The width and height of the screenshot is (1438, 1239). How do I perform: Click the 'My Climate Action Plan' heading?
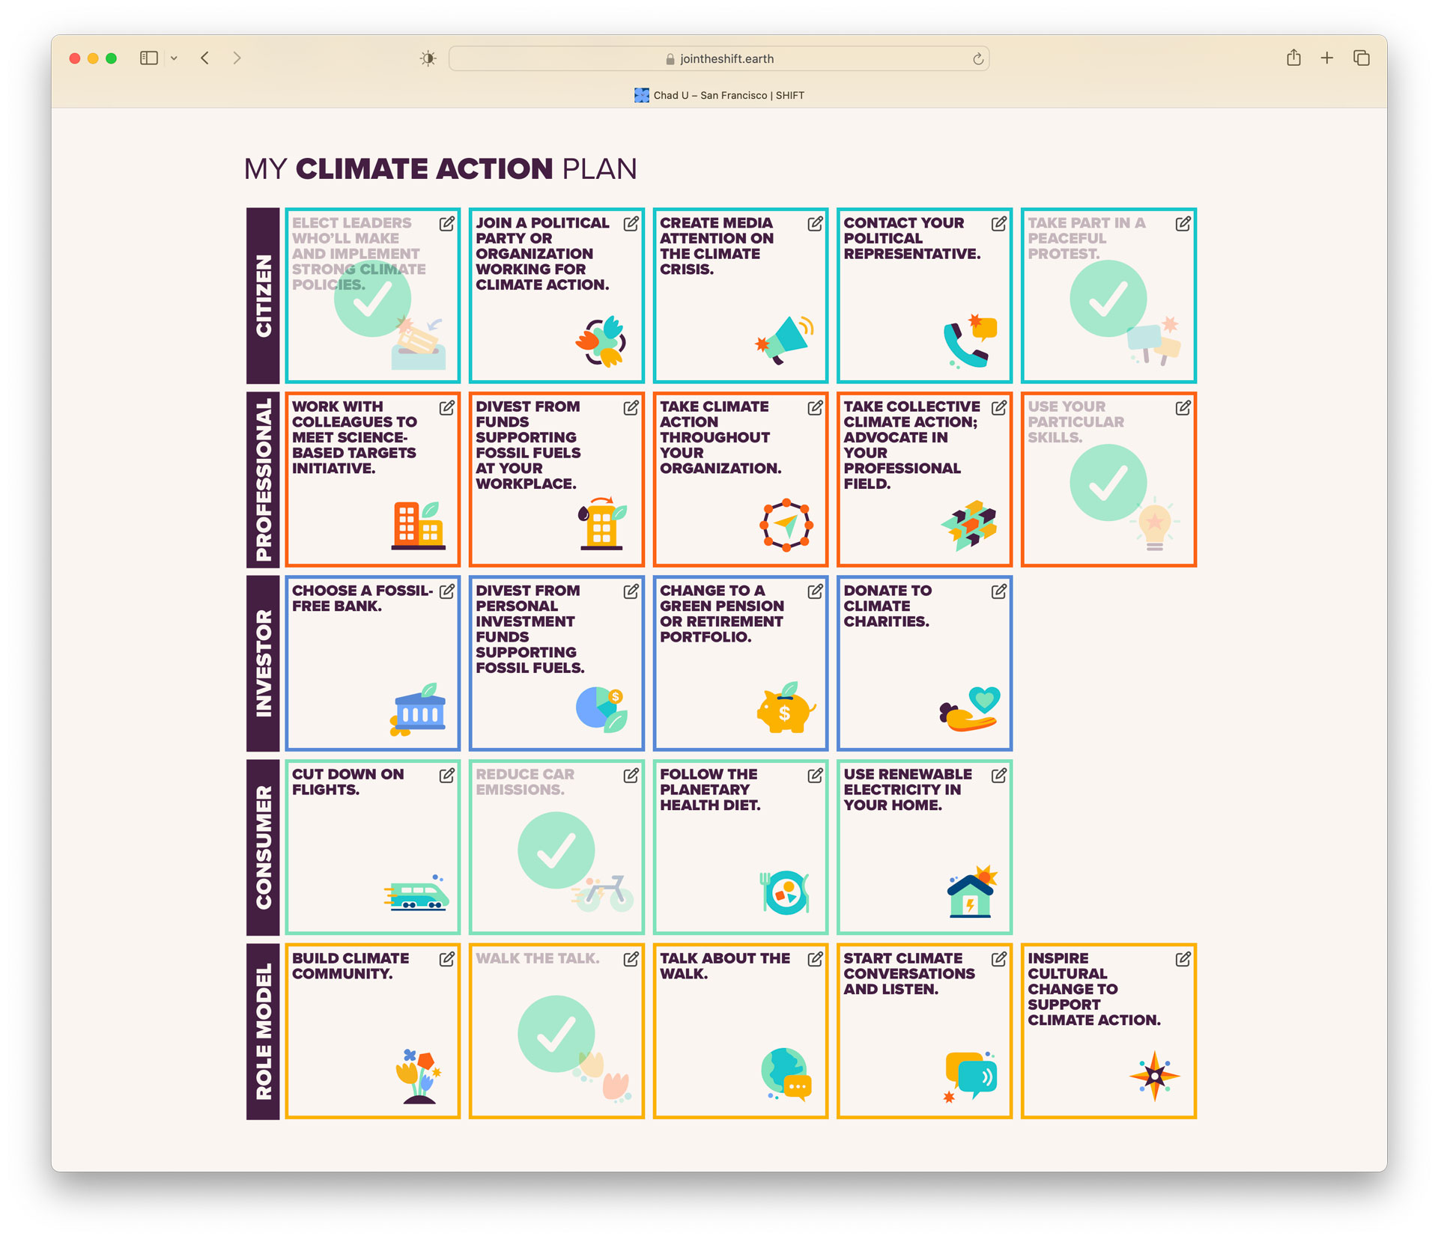[x=440, y=169]
